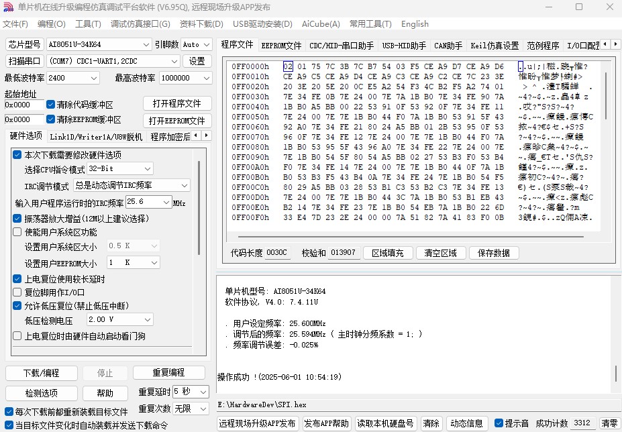
Task: Click the file path E:\HardwareDev\SPI.hex
Action: point(262,404)
